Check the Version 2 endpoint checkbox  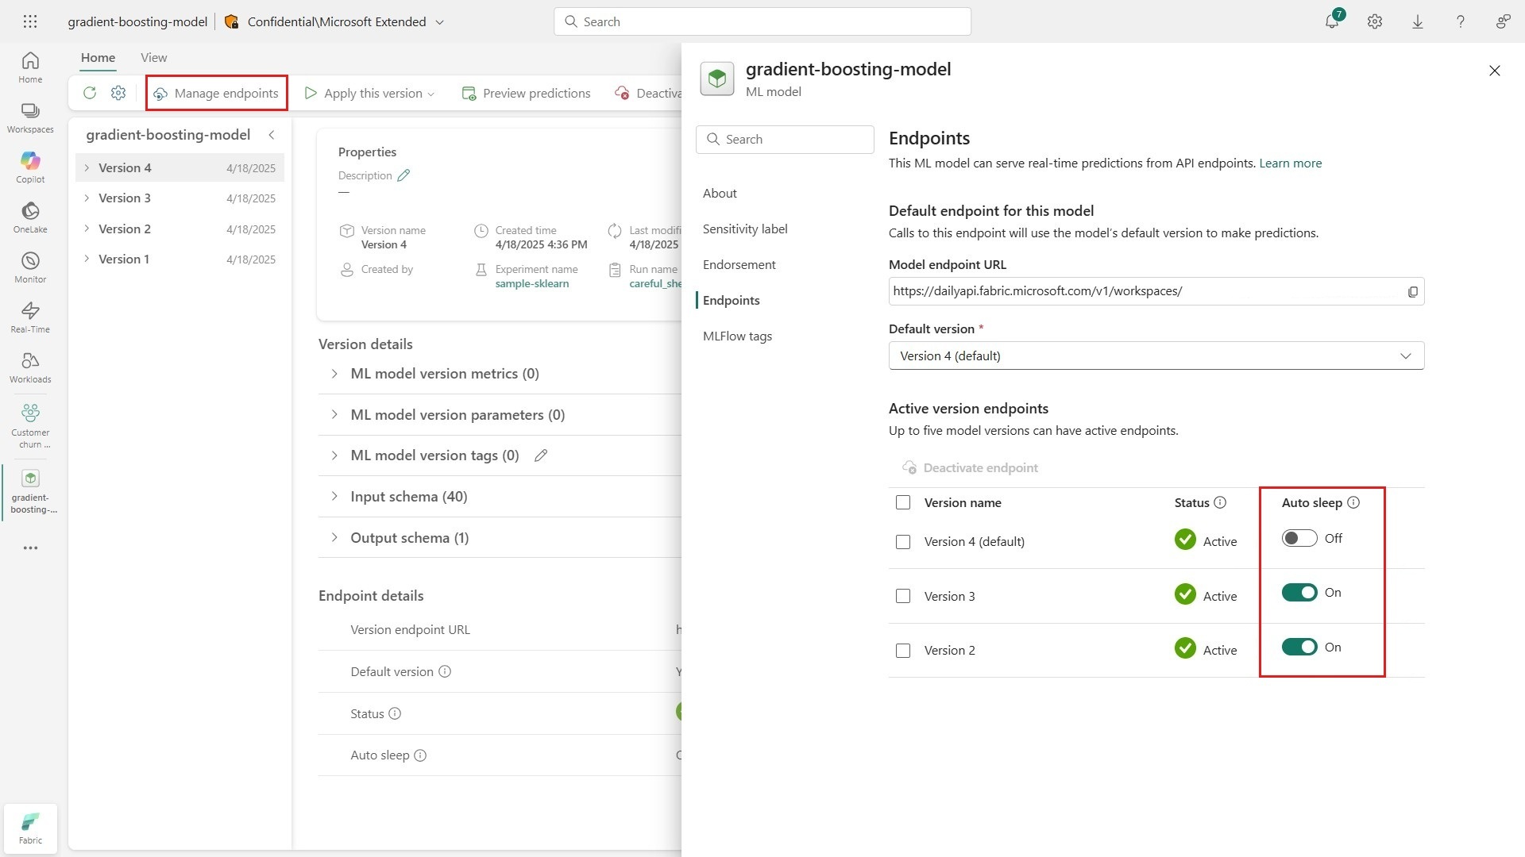coord(903,651)
